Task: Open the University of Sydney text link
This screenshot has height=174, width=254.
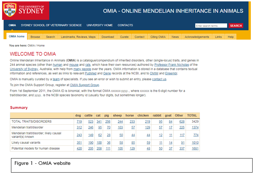Action: tap(24, 69)
